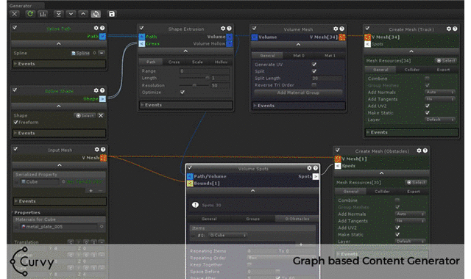Click the Spline object field in Spline Path
This screenshot has height=279, width=471.
81,53
